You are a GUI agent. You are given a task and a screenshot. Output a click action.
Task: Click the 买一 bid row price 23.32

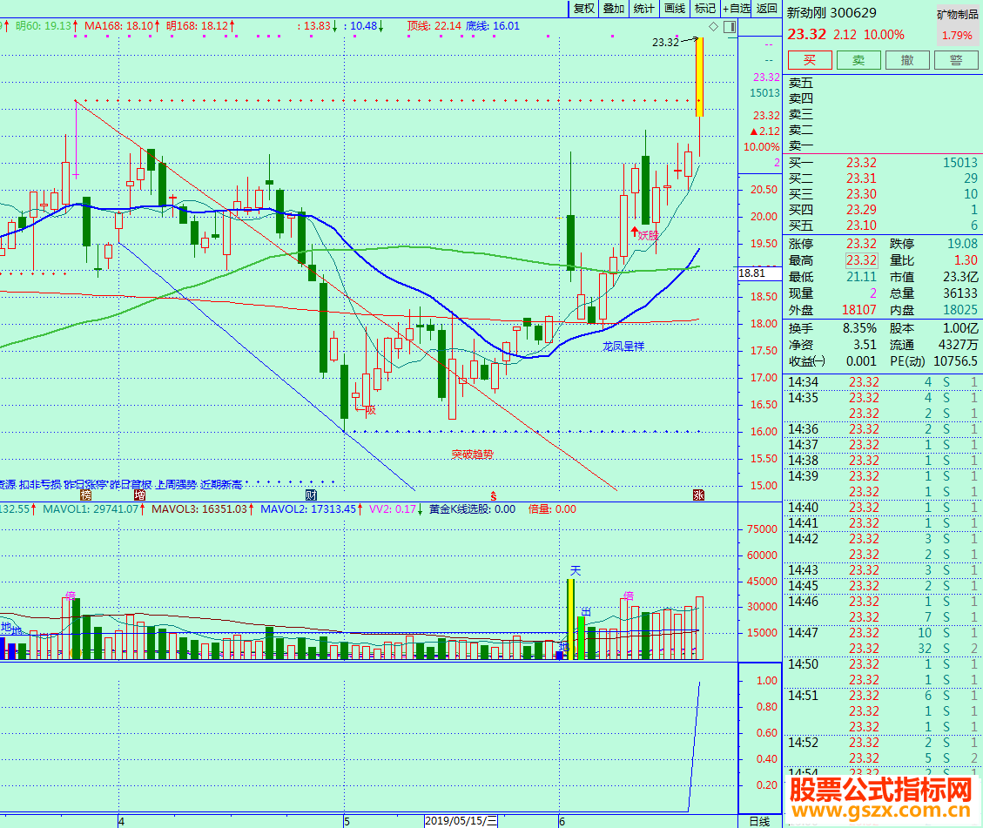tap(861, 163)
